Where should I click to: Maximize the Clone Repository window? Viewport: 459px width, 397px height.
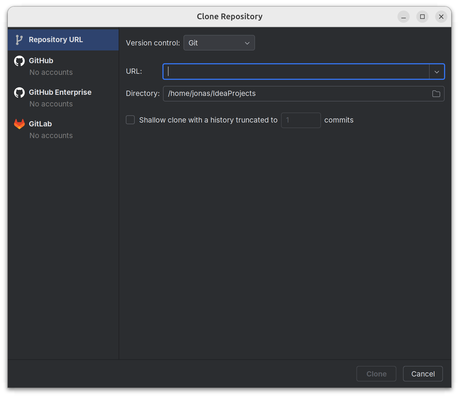pos(422,17)
